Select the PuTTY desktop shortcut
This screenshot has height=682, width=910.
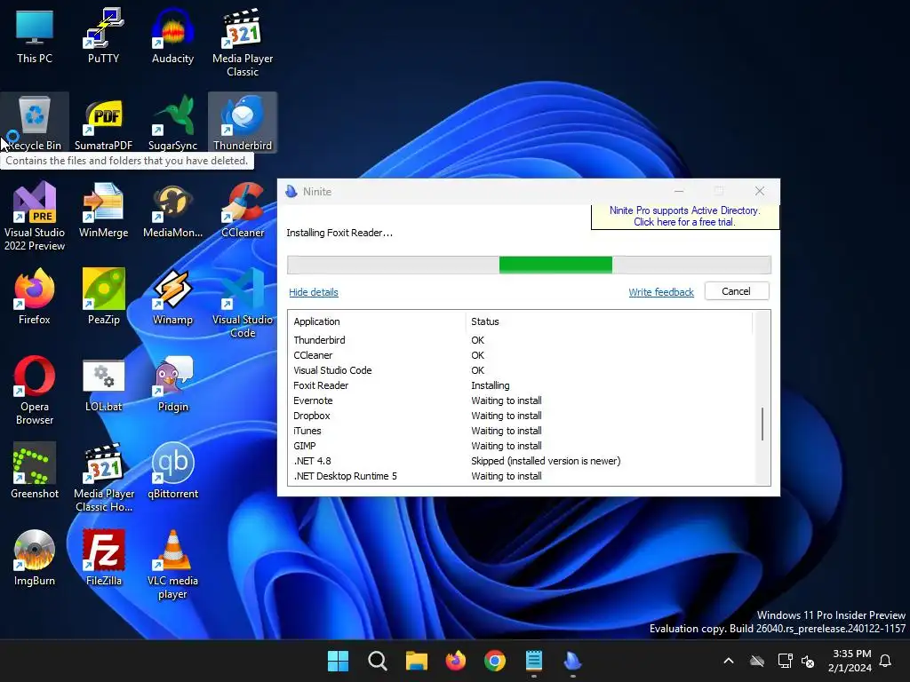[103, 36]
